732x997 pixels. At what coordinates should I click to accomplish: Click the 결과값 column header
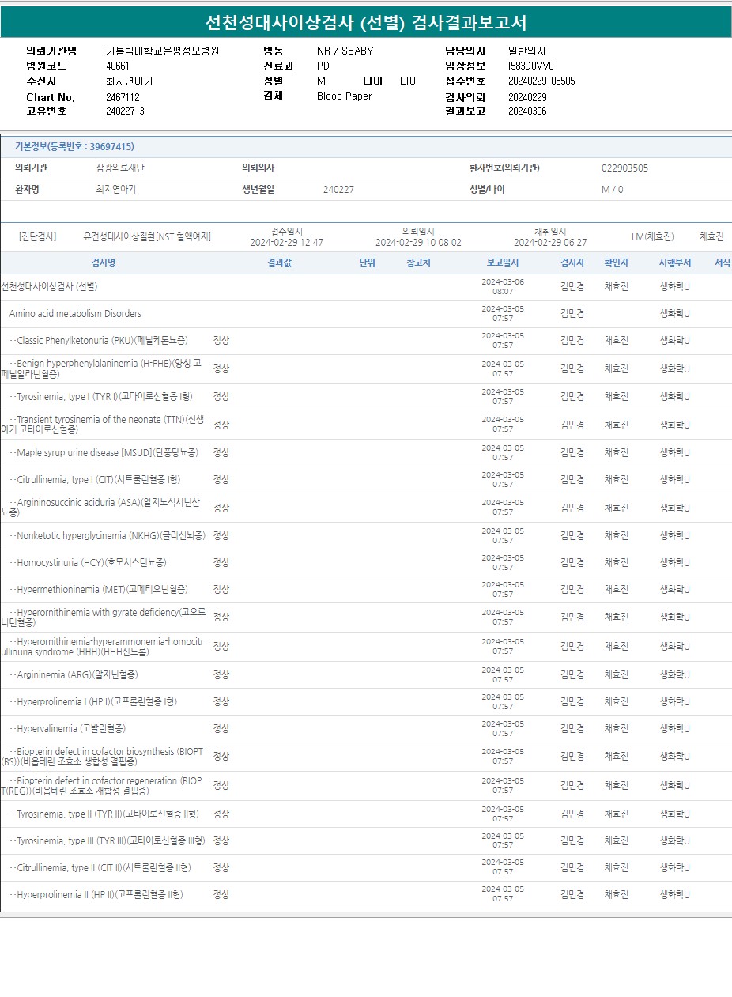279,263
